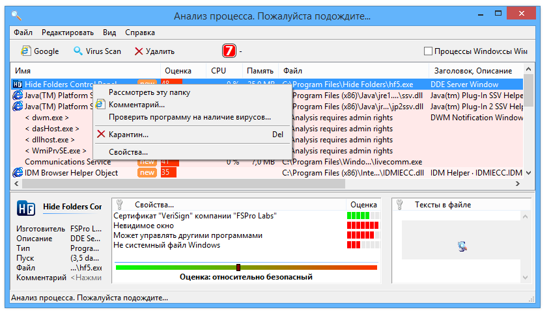Click the DDE Server Window description cell
This screenshot has width=551, height=314.
464,85
